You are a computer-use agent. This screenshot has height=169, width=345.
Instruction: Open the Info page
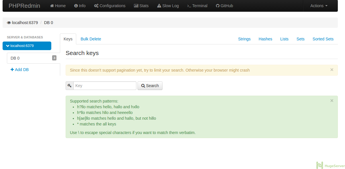[80, 6]
